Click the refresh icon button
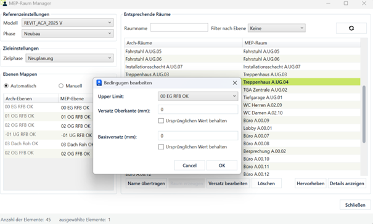This screenshot has width=373, height=224. (351, 28)
